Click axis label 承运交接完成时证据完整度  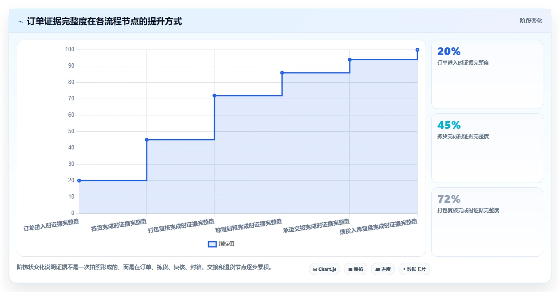pyautogui.click(x=317, y=226)
